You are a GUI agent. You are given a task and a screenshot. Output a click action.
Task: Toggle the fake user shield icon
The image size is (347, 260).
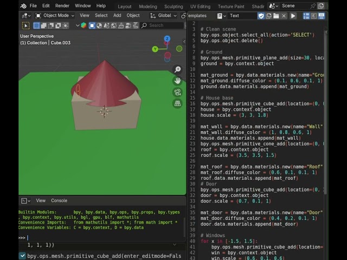[x=261, y=16]
